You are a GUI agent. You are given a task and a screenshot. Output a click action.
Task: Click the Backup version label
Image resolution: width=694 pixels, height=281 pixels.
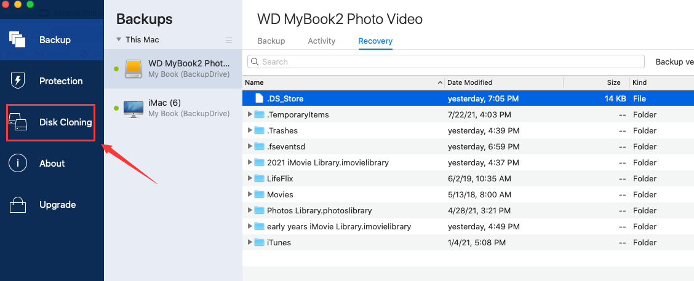click(674, 61)
